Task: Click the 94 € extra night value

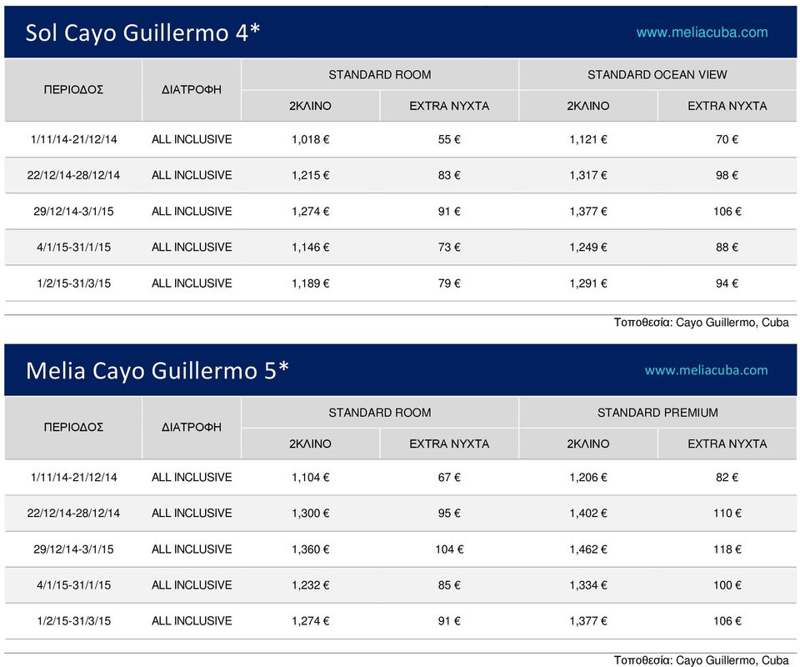Action: pyautogui.click(x=727, y=283)
